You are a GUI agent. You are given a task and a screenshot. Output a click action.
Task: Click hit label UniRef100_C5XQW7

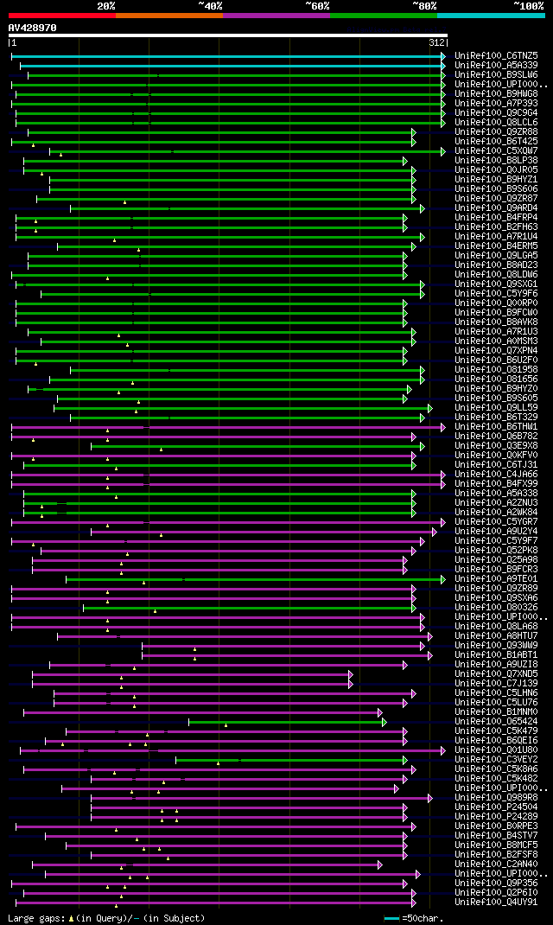(x=496, y=151)
